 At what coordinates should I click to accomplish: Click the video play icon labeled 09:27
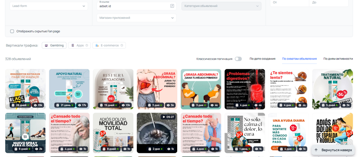pos(164,117)
